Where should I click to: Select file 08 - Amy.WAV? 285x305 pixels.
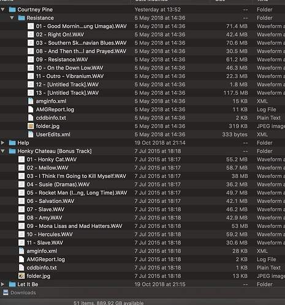(x=44, y=218)
